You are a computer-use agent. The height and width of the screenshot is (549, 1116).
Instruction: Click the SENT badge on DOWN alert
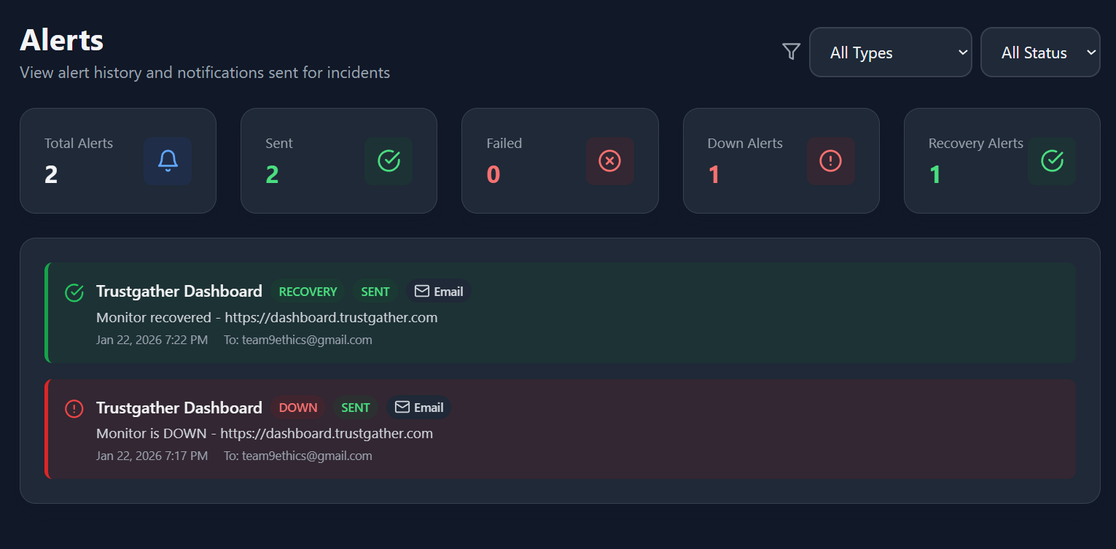click(355, 408)
